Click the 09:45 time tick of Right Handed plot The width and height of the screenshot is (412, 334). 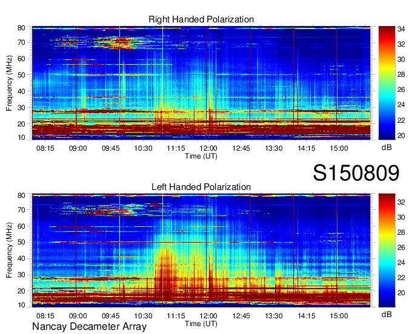coord(111,148)
